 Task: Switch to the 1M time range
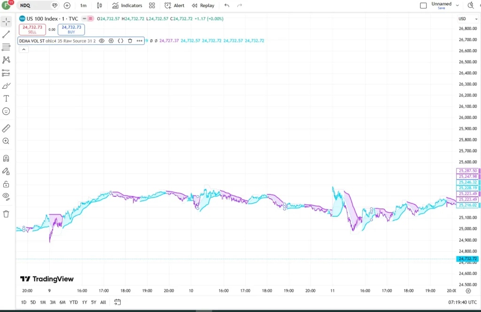click(43, 302)
